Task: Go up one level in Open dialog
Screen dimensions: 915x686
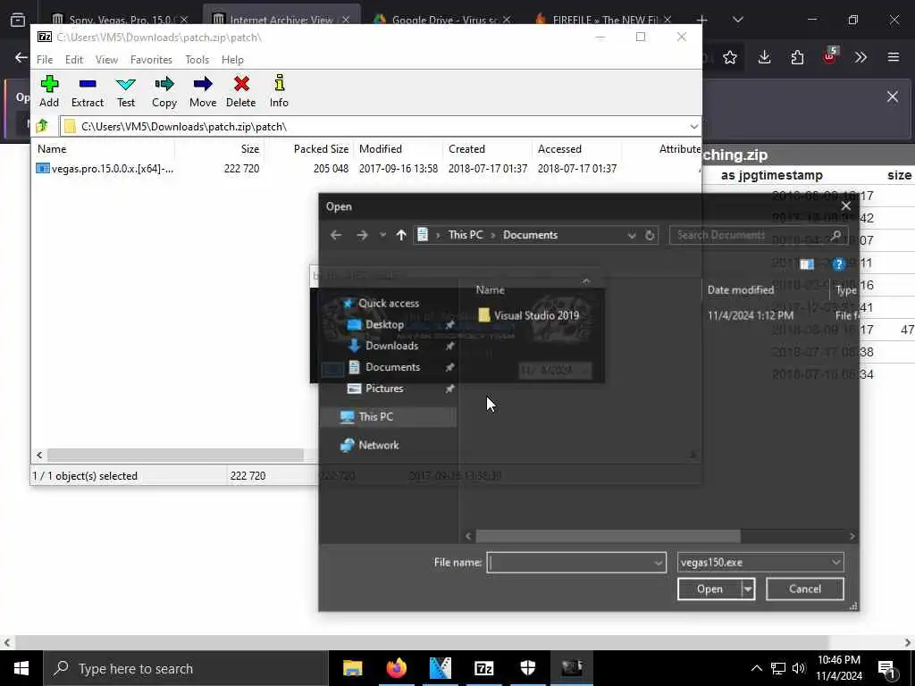Action: 401,235
